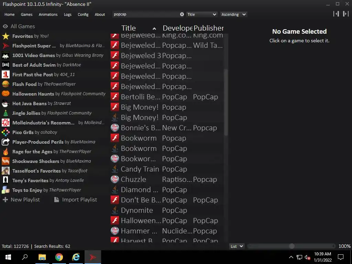Click the Tasselfoot's Favorites avatar icon
352x264 pixels.
tap(5, 171)
